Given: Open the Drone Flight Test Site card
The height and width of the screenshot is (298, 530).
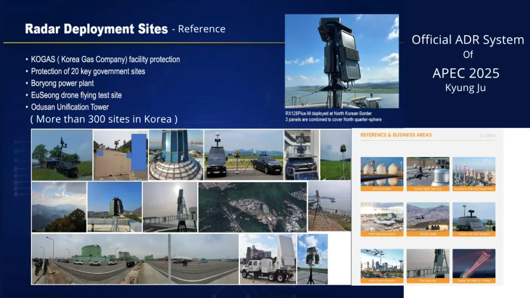Looking at the screenshot, I should tap(428, 174).
